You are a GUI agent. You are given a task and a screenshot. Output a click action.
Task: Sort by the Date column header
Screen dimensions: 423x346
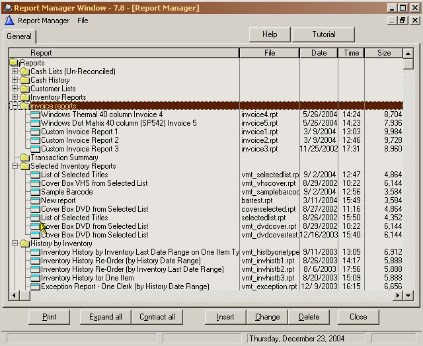point(319,53)
